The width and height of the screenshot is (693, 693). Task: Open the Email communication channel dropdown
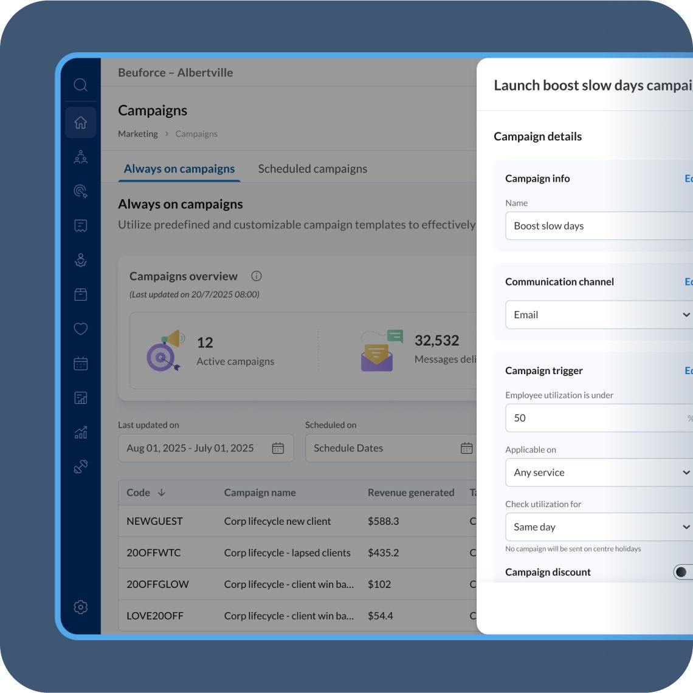click(x=599, y=315)
